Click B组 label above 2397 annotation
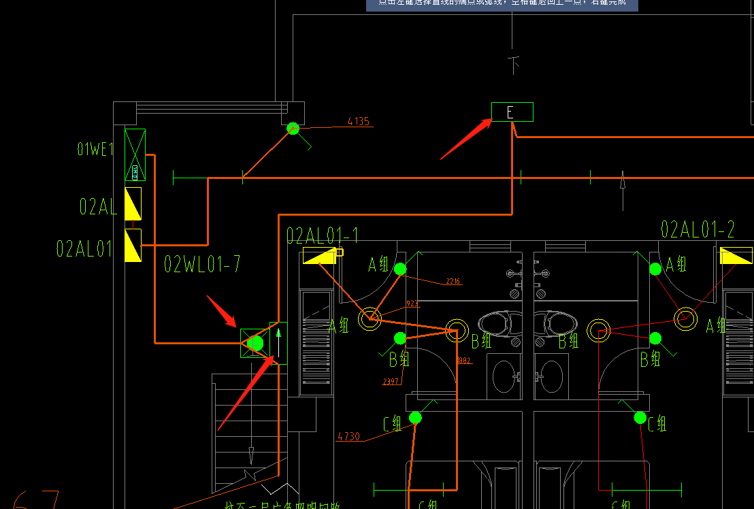 point(399,359)
